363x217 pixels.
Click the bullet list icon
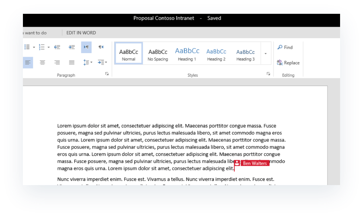click(27, 47)
